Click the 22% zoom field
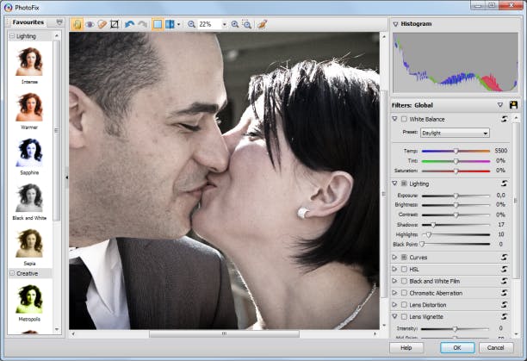 coord(209,24)
